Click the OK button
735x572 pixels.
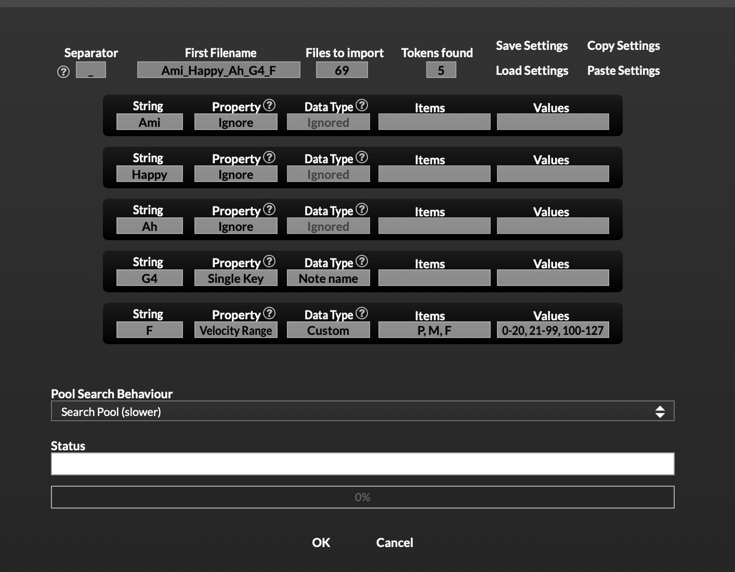pos(320,542)
